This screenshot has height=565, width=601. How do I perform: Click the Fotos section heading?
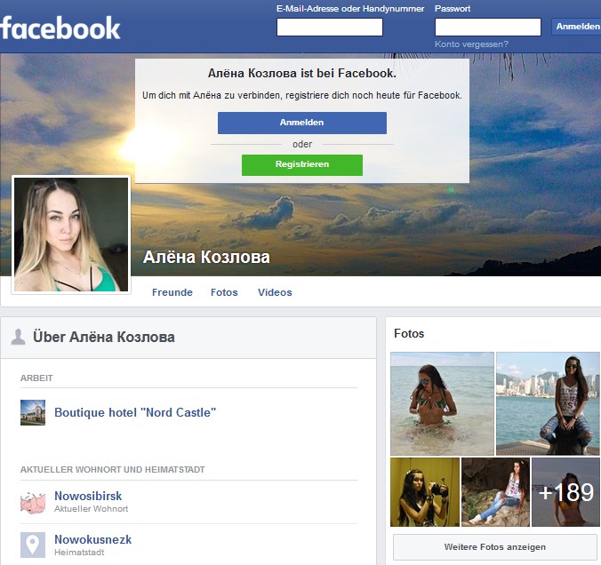409,334
